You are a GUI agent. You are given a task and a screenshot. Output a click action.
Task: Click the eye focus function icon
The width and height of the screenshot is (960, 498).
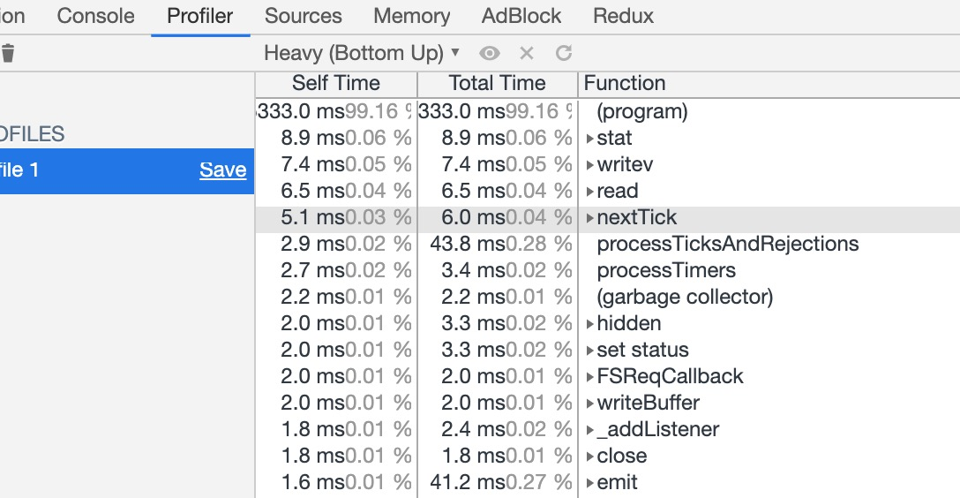click(x=490, y=53)
